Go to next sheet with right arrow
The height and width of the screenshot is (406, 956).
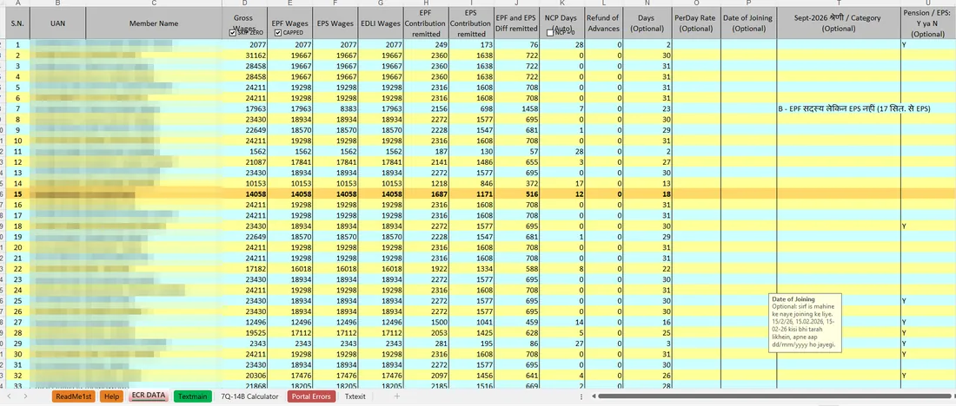point(25,396)
